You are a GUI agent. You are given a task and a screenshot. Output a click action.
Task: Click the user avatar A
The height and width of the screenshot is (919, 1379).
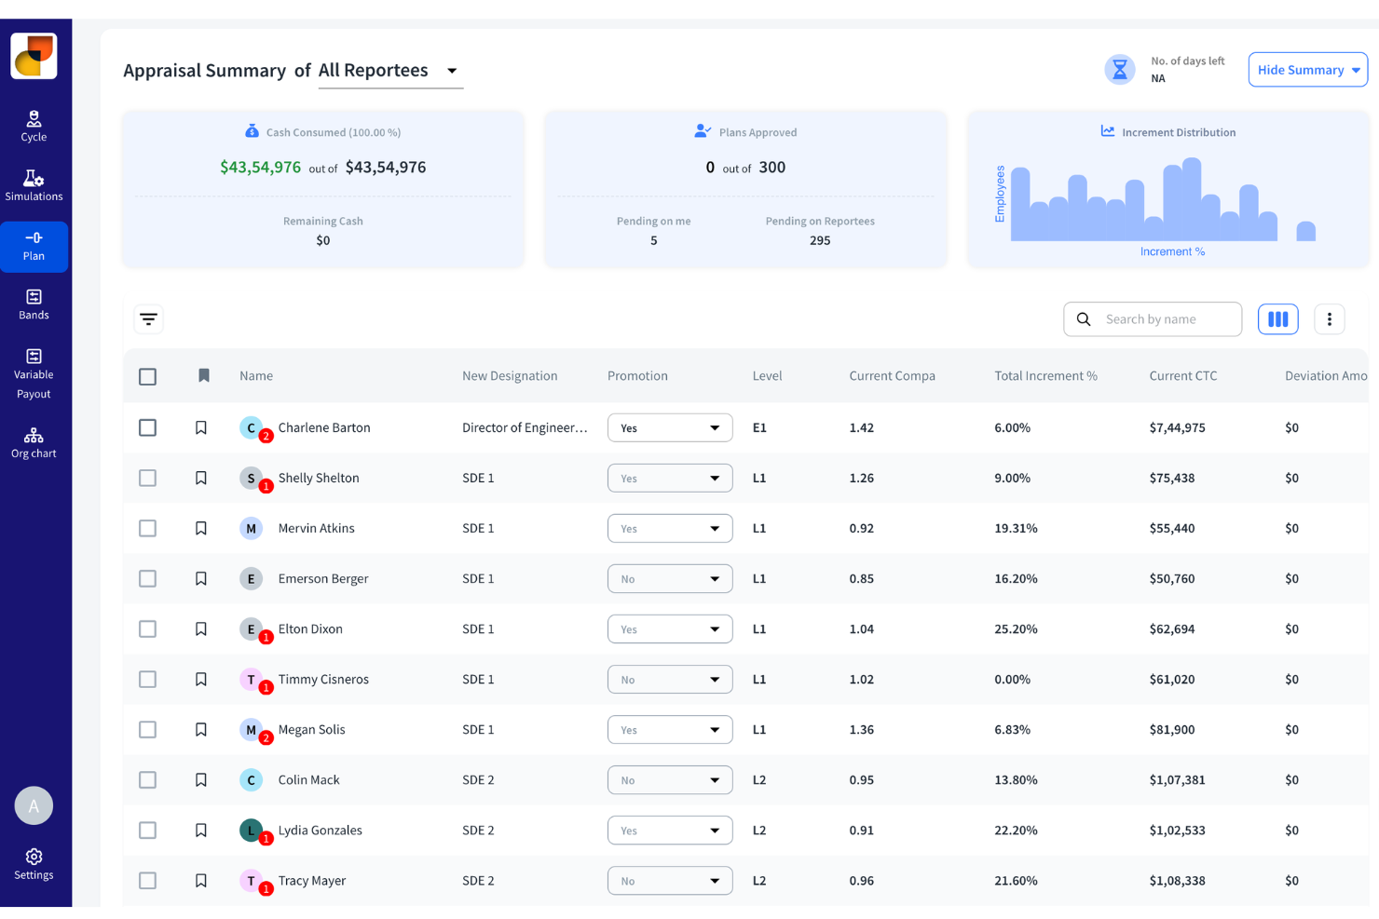[x=34, y=805]
